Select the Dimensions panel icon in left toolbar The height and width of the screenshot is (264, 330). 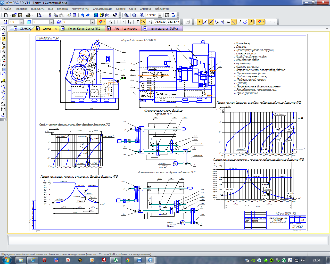click(4, 38)
